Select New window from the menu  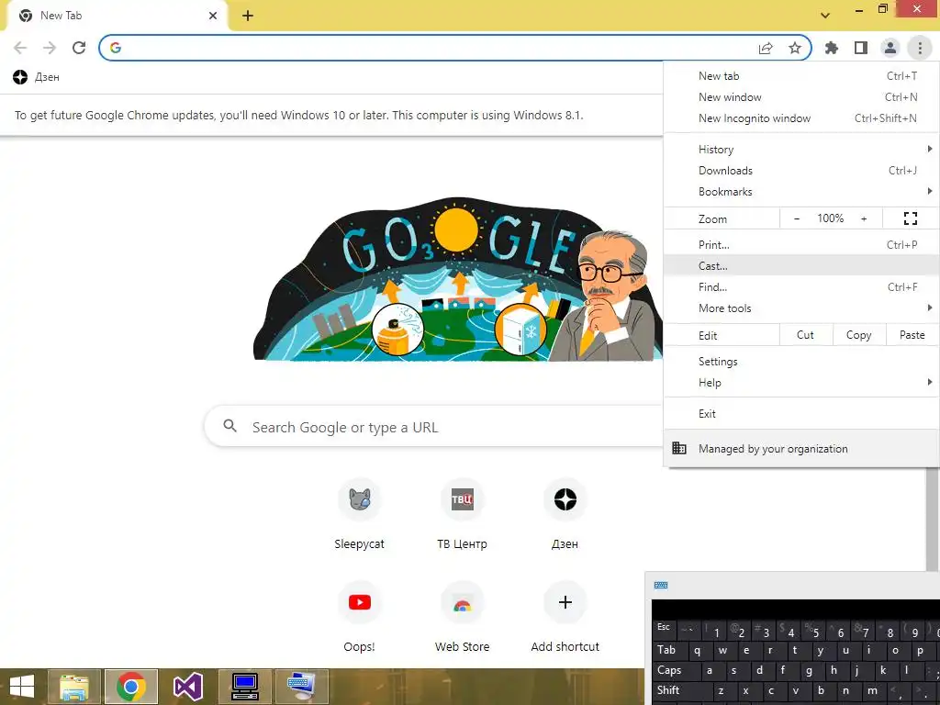[801, 97]
